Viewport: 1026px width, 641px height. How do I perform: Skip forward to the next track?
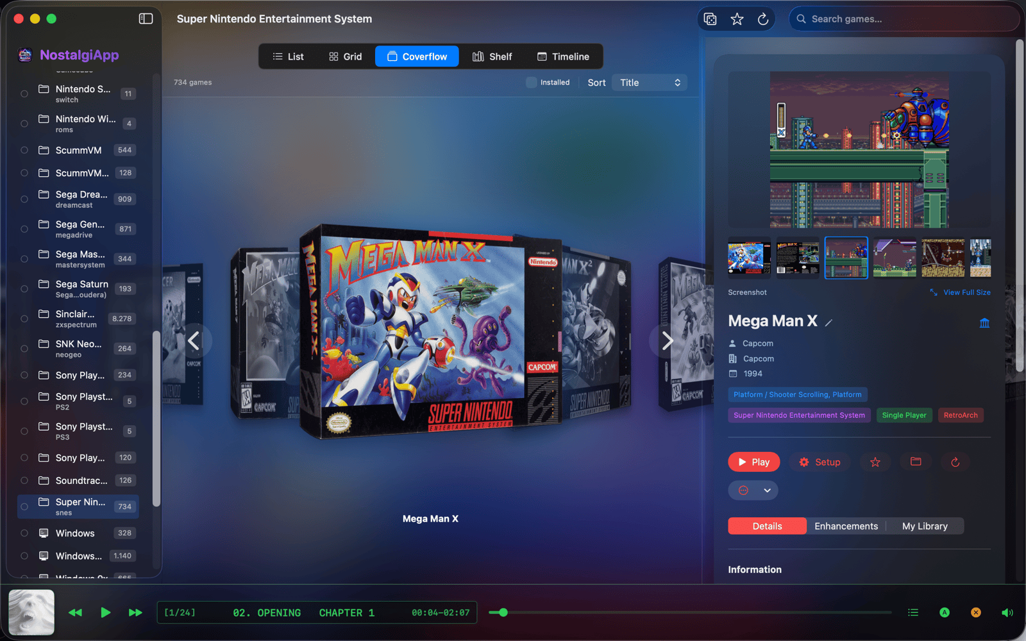pyautogui.click(x=135, y=613)
